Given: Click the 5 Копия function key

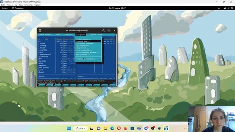Looking at the screenshot, I should click(x=73, y=85).
